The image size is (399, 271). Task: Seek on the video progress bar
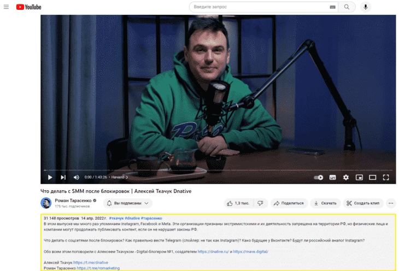[x=218, y=170]
